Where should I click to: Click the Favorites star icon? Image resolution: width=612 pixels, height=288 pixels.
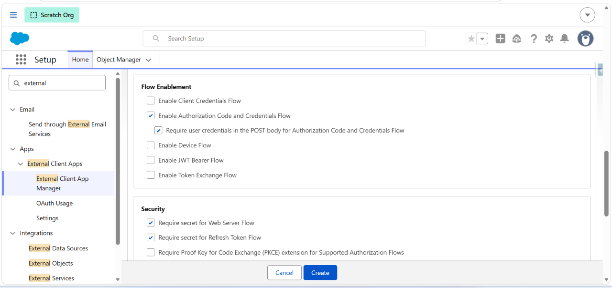471,39
